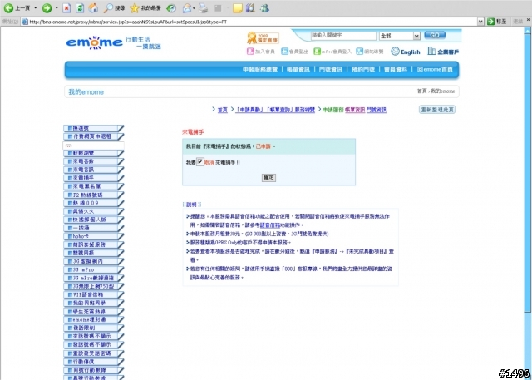The image size is (532, 380).
Task: Open the History icon in toolbar
Action: tap(171, 8)
